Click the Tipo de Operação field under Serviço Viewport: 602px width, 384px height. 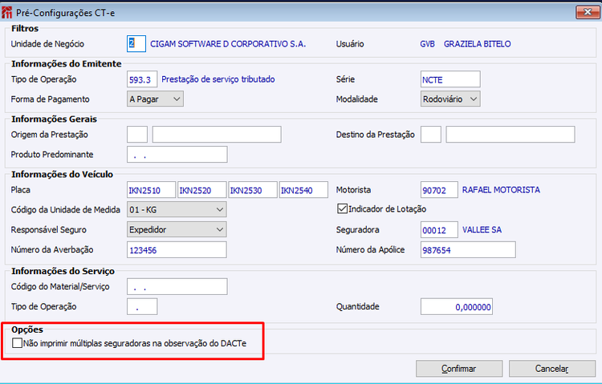(x=142, y=306)
